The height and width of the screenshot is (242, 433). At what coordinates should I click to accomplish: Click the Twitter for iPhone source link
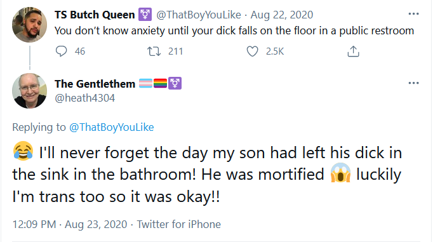178,224
